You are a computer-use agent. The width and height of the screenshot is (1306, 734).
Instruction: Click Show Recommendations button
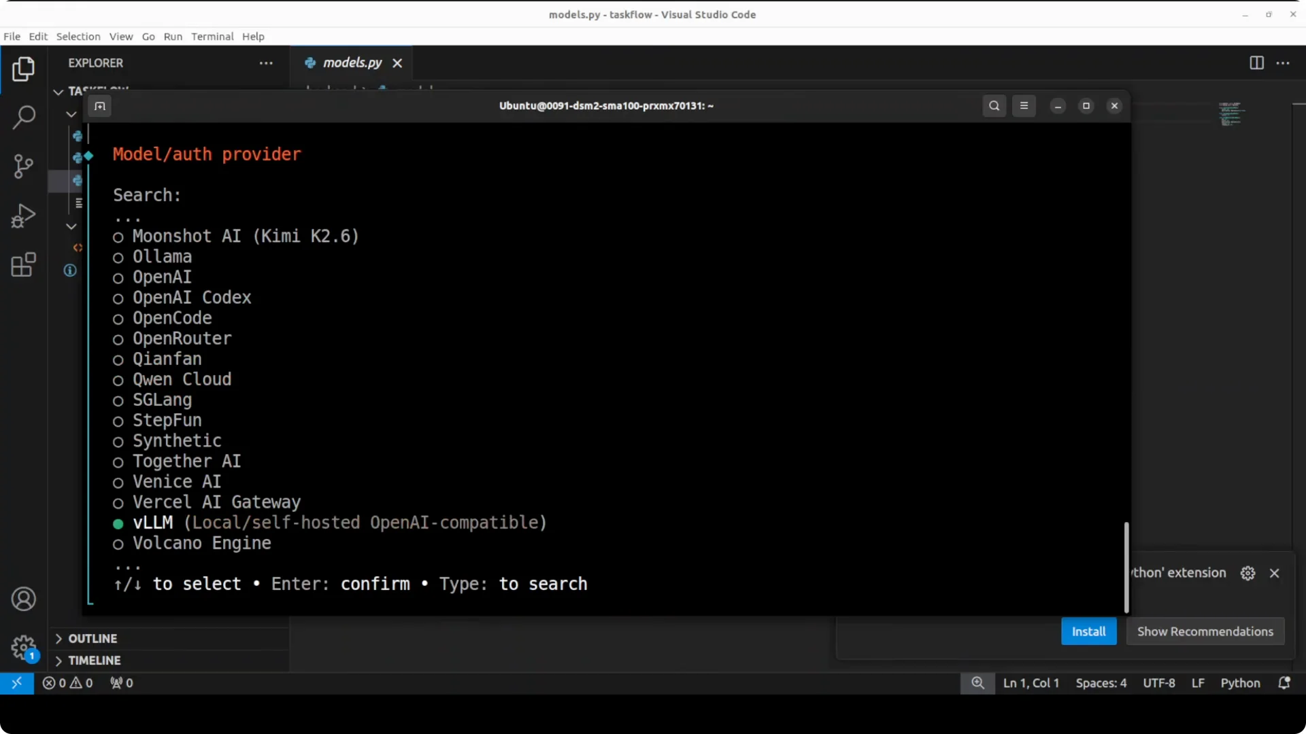tap(1205, 631)
